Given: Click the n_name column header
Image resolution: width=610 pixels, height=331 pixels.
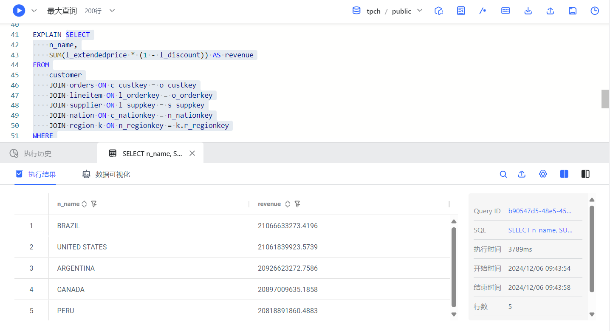Looking at the screenshot, I should [x=68, y=204].
